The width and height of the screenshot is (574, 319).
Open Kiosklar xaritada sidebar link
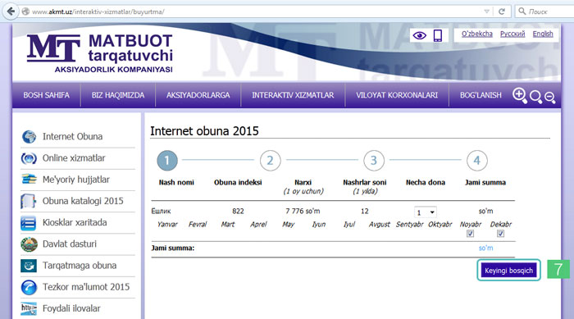pos(75,223)
